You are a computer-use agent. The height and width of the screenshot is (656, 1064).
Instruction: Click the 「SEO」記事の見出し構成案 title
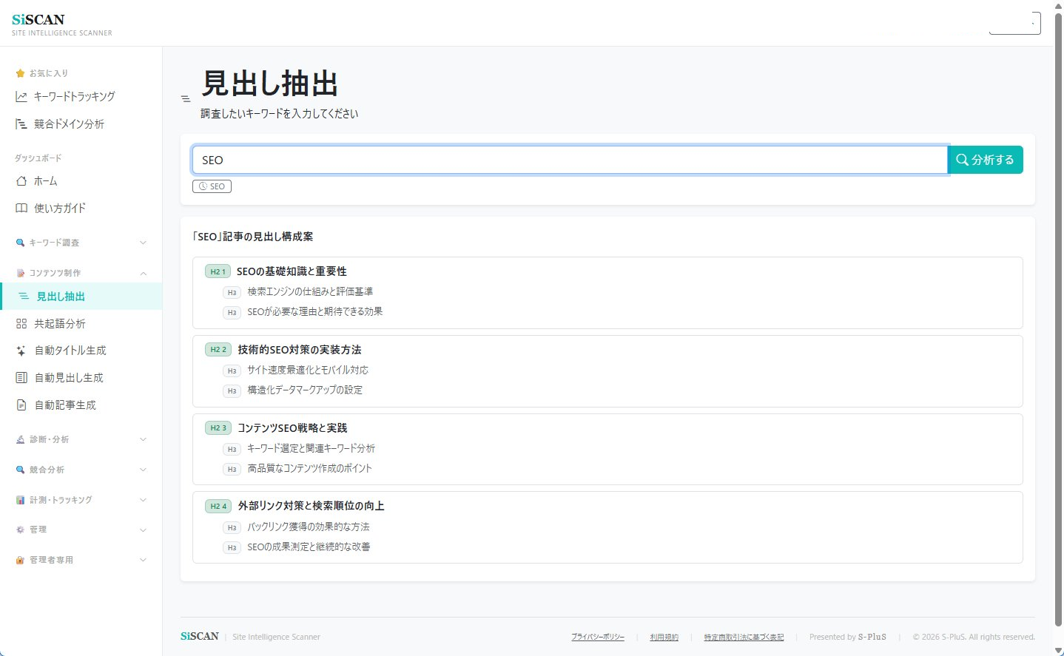point(253,237)
